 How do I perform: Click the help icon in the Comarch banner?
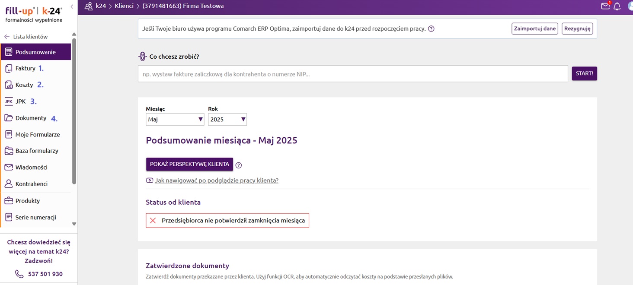(x=431, y=29)
